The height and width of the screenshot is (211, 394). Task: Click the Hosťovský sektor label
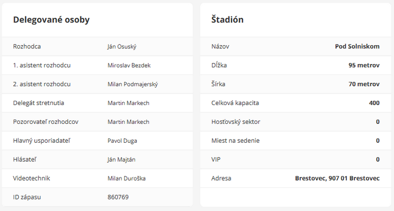click(x=235, y=122)
